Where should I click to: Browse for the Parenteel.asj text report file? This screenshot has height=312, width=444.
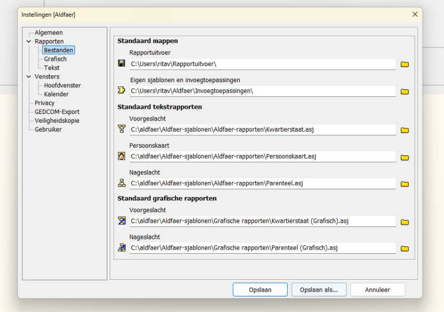click(404, 184)
